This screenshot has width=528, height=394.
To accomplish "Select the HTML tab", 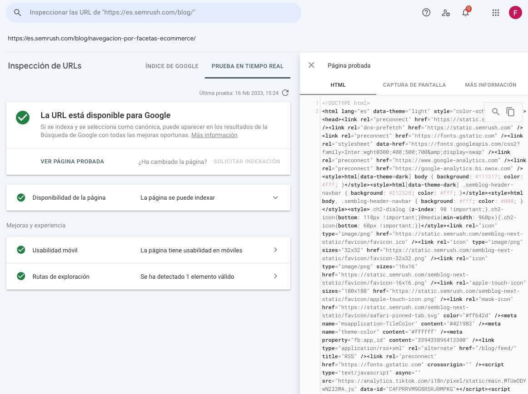I will pos(338,84).
